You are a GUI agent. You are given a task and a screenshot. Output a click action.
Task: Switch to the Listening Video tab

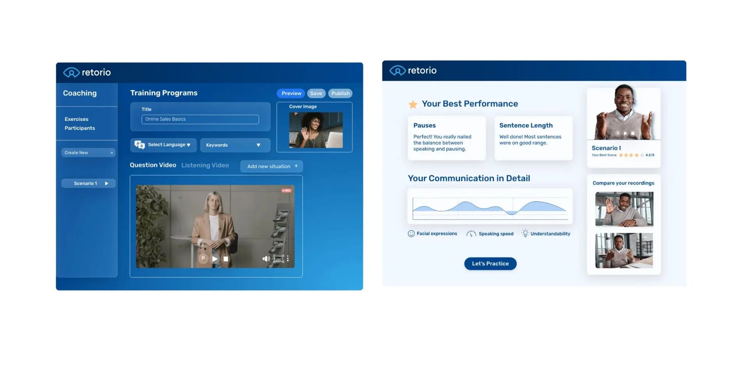pos(205,165)
